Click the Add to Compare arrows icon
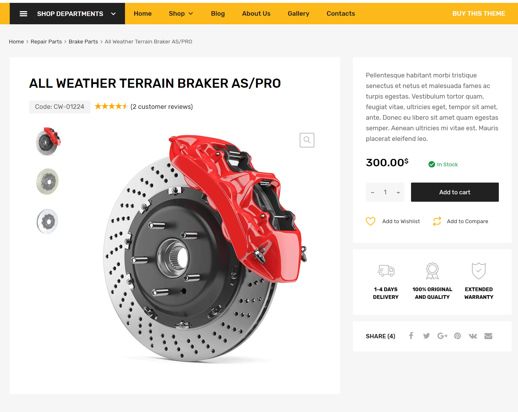Image resolution: width=518 pixels, height=412 pixels. pos(437,221)
